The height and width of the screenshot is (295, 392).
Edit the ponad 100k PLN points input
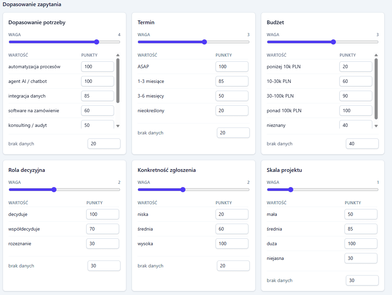(356, 110)
